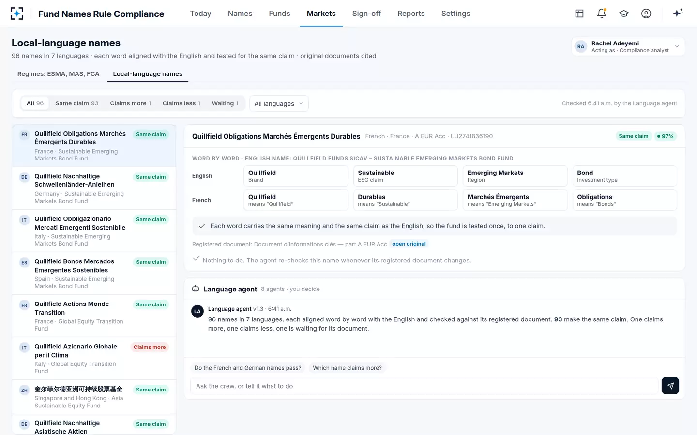The height and width of the screenshot is (435, 697).
Task: Filter by Claims less 1
Action: tap(182, 103)
